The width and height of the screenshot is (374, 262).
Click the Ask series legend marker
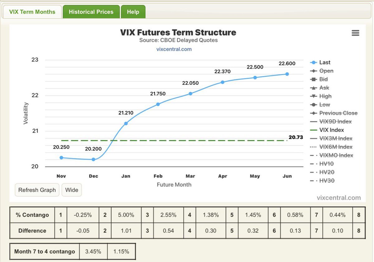(314, 88)
